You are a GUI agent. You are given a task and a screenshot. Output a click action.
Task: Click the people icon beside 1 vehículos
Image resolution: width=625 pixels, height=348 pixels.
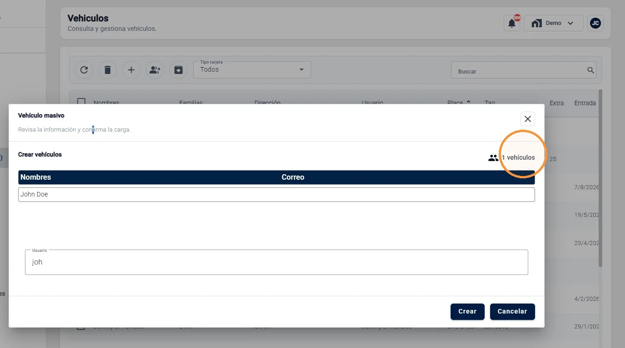pyautogui.click(x=493, y=158)
